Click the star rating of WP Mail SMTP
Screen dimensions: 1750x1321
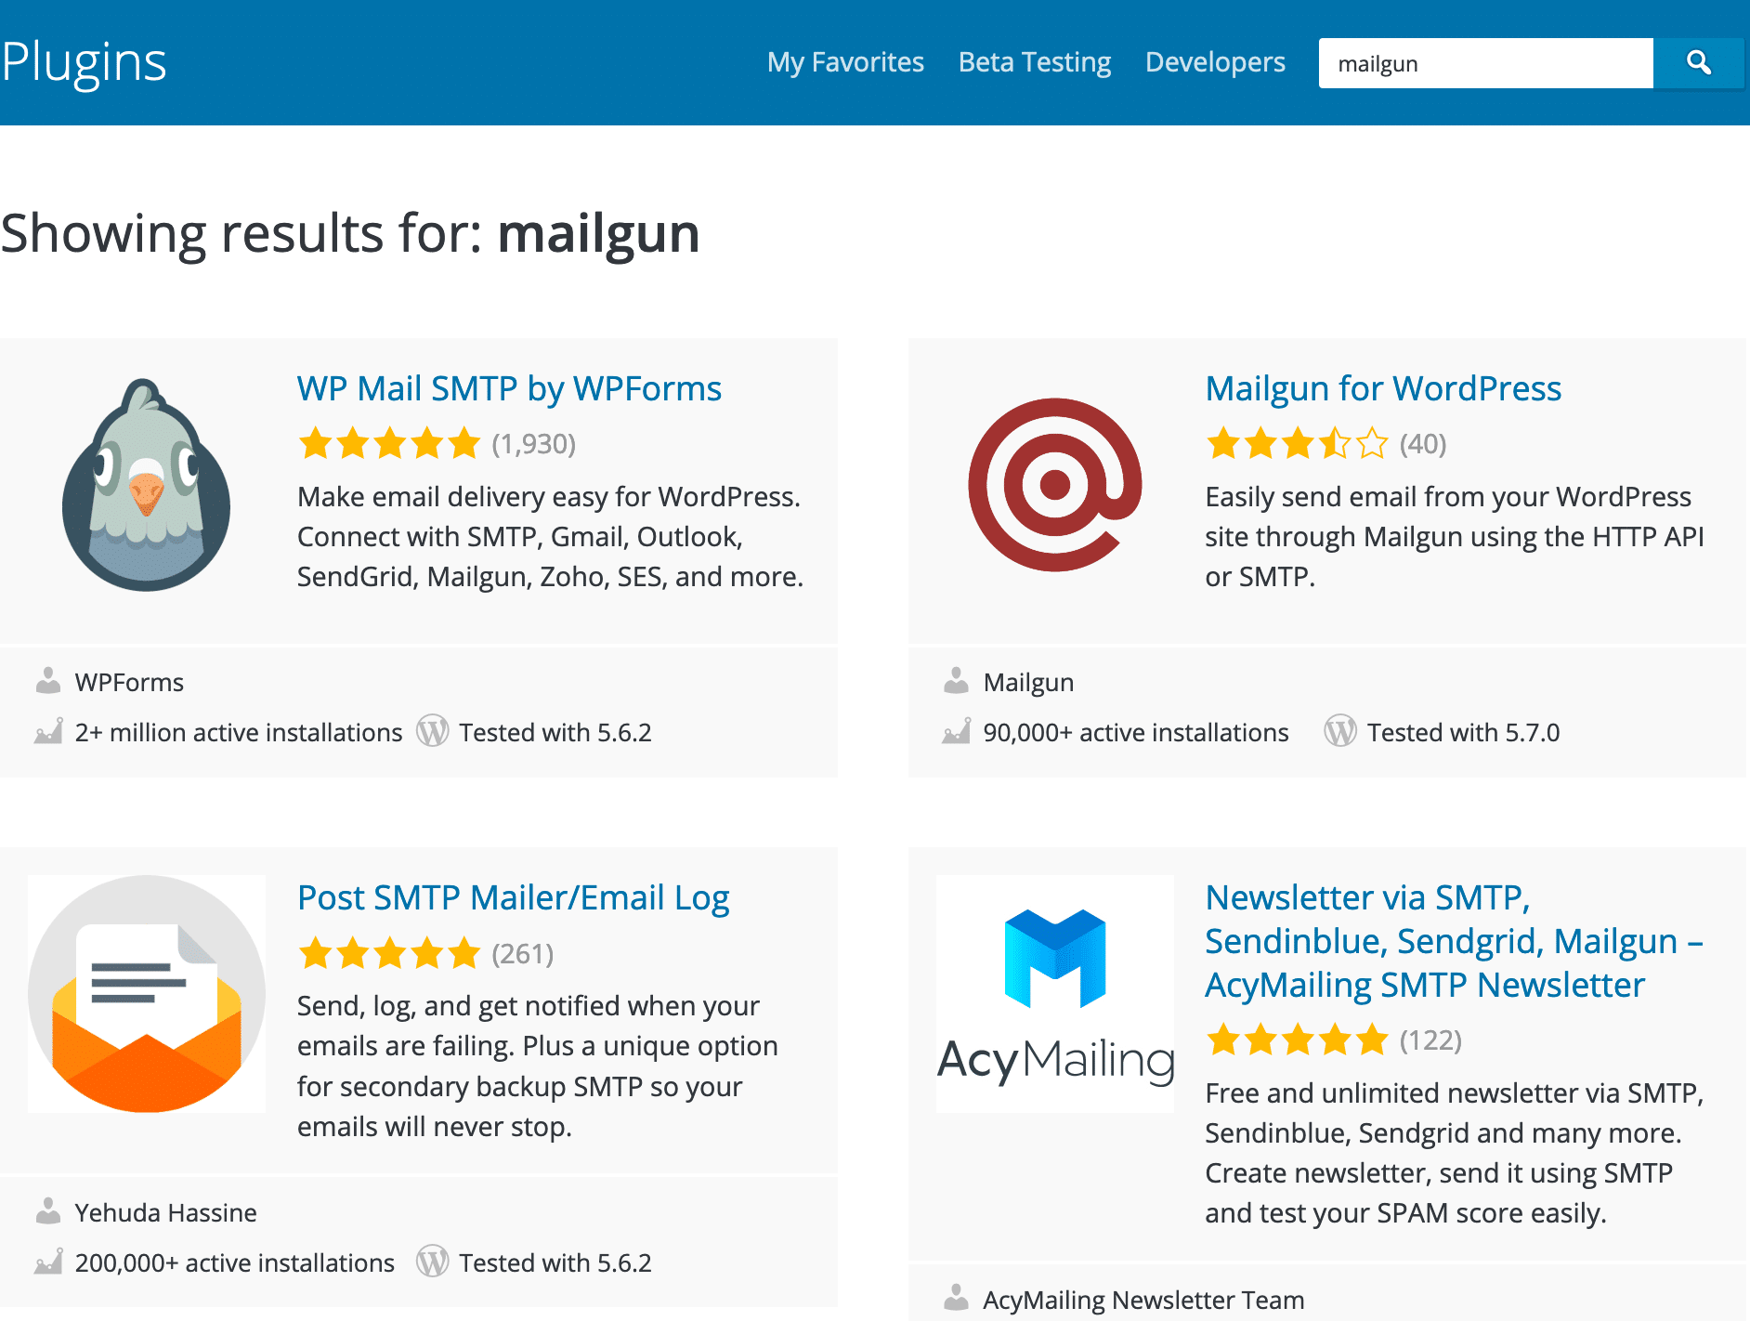(389, 443)
